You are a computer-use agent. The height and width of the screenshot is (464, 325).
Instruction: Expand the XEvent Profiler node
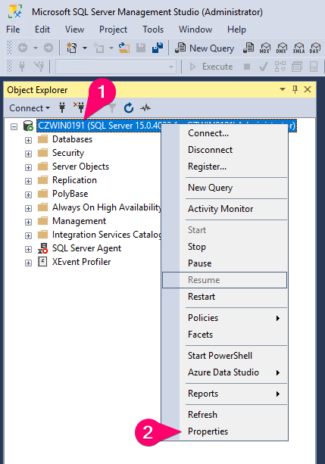[28, 263]
